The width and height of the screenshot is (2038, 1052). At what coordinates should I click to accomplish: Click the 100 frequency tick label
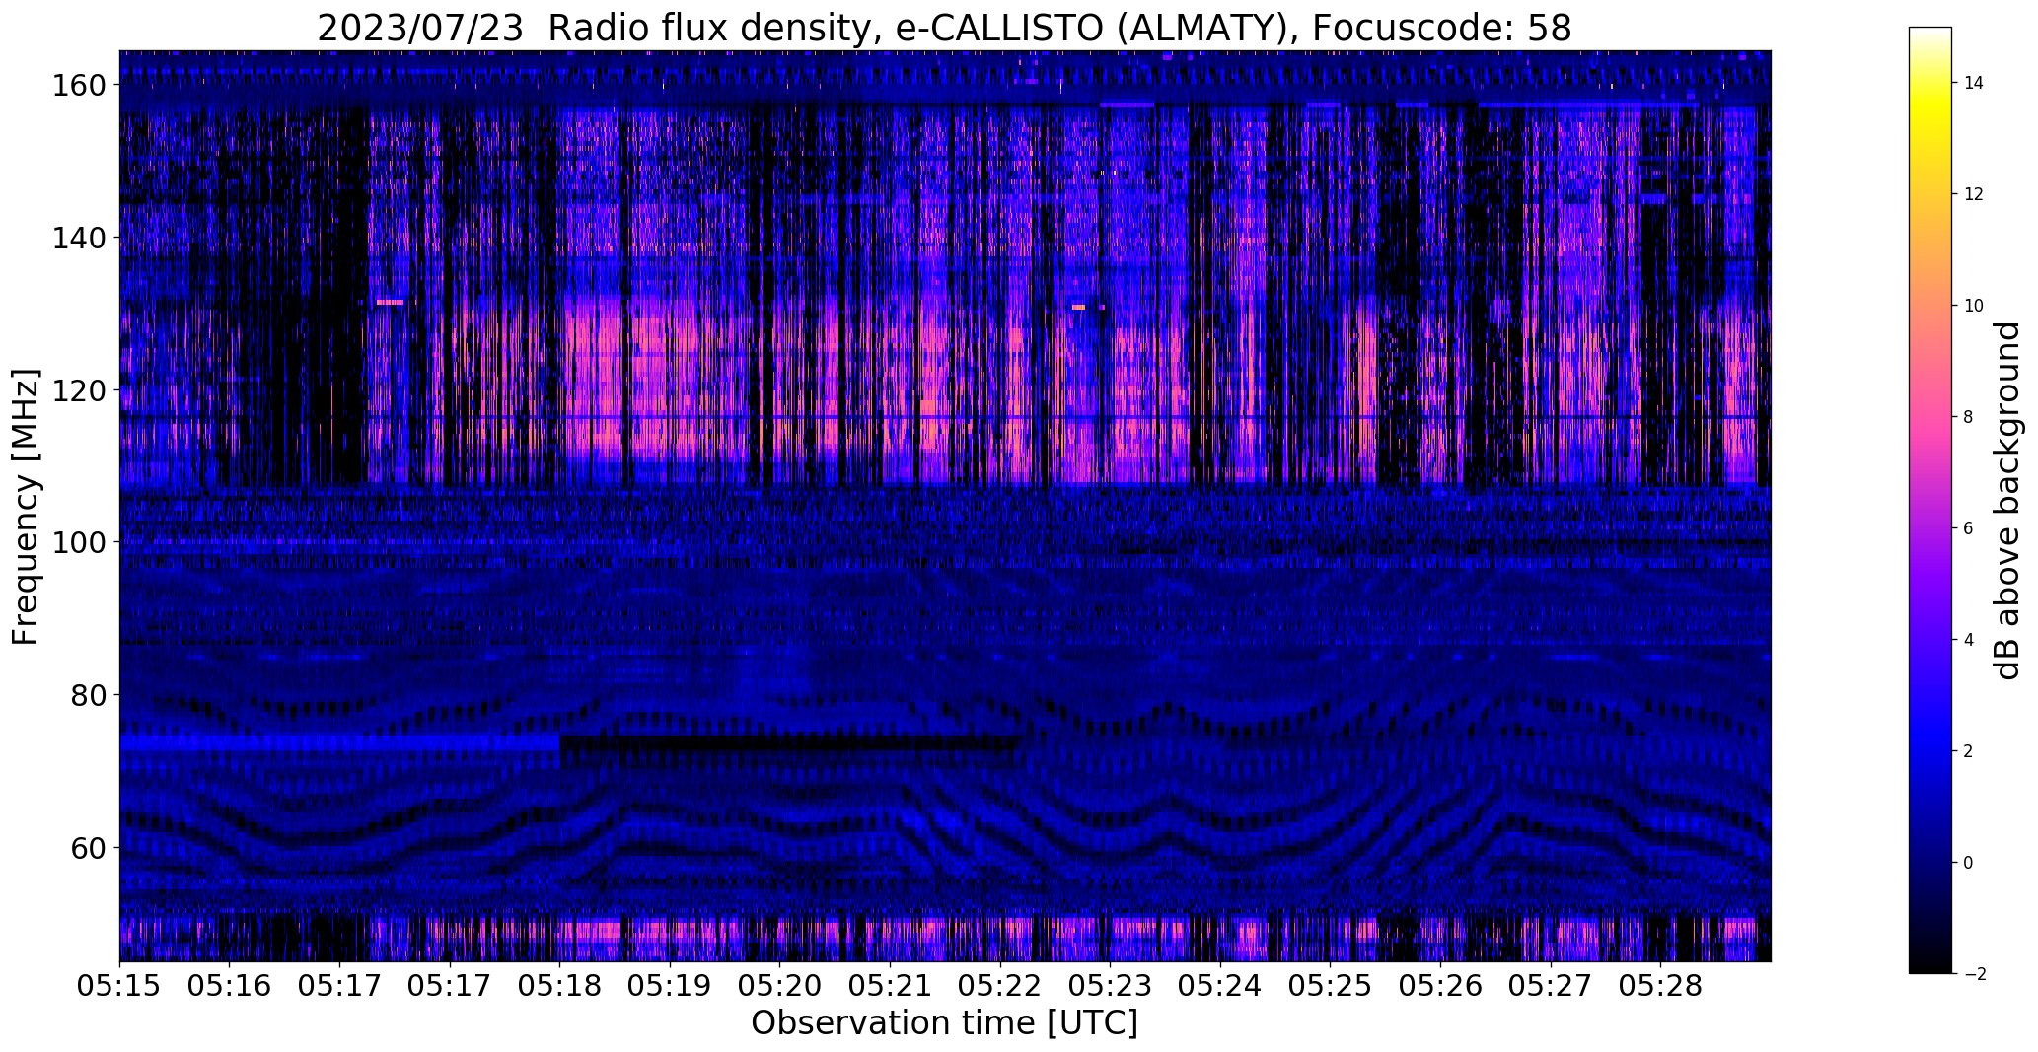point(78,543)
